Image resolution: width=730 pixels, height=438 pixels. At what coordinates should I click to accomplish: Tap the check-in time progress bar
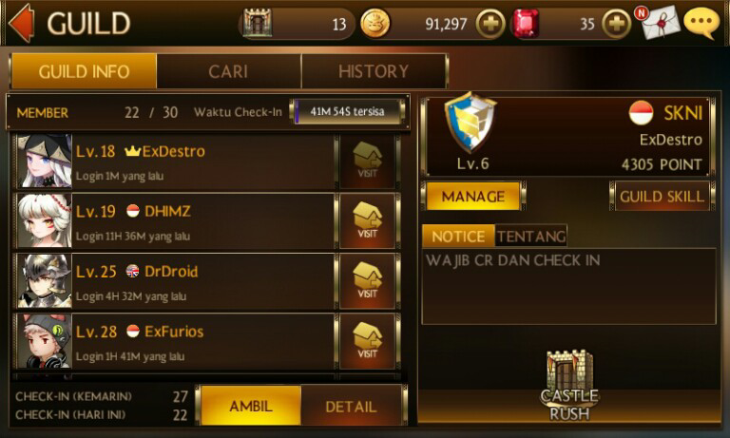pyautogui.click(x=347, y=112)
